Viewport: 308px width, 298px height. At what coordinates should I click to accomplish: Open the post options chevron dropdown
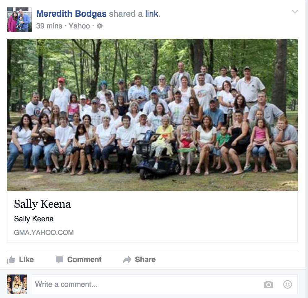coord(295,12)
